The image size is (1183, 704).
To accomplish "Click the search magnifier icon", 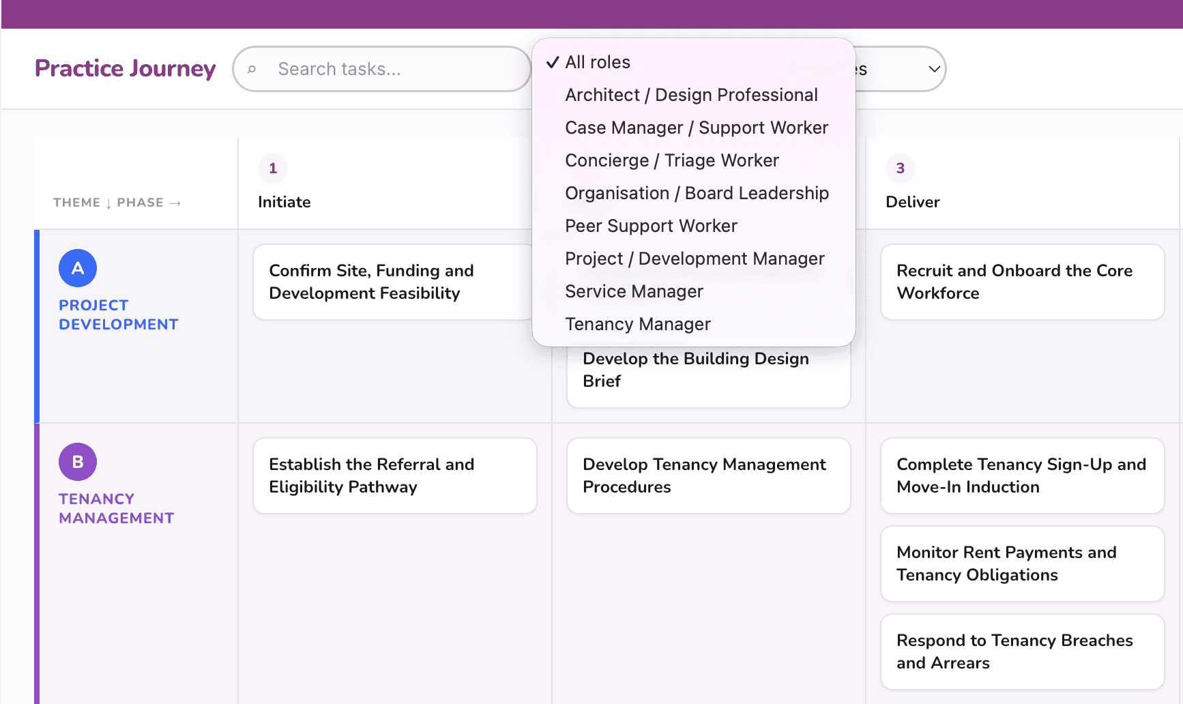I will [252, 69].
